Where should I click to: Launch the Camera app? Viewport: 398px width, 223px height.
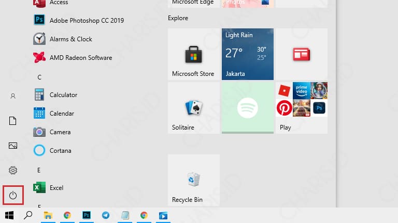click(x=52, y=132)
